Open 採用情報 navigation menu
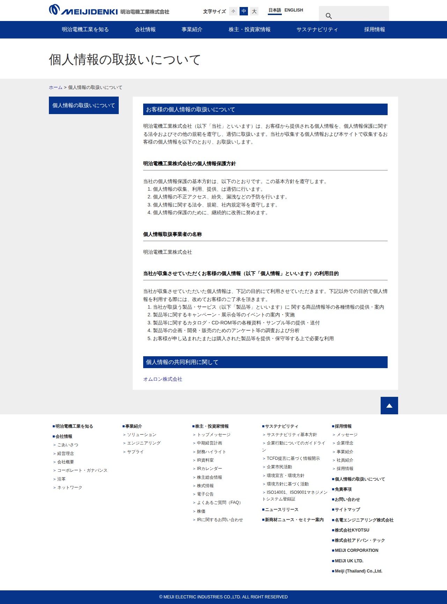The image size is (447, 604). pos(374,30)
